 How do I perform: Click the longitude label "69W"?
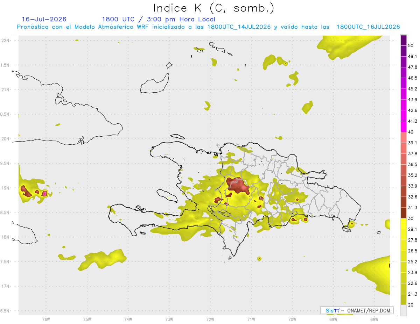click(333, 319)
